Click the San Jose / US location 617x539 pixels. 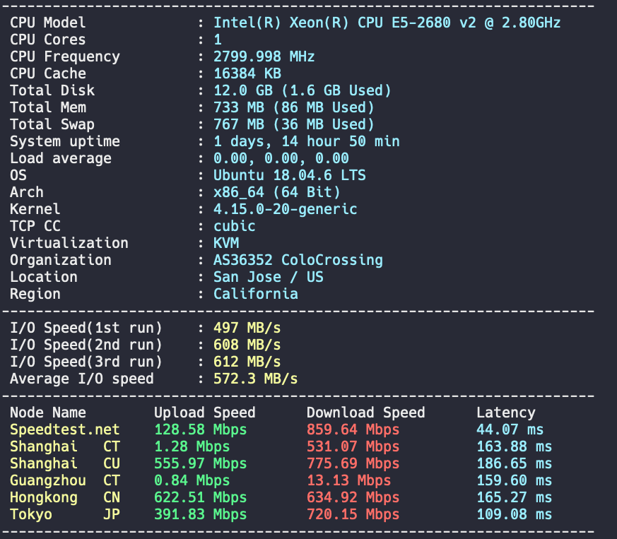(x=269, y=277)
